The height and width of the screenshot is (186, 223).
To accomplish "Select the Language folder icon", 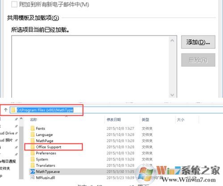I will click(x=33, y=134).
